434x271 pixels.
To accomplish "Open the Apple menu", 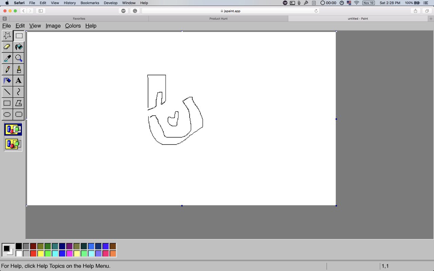I will point(7,3).
